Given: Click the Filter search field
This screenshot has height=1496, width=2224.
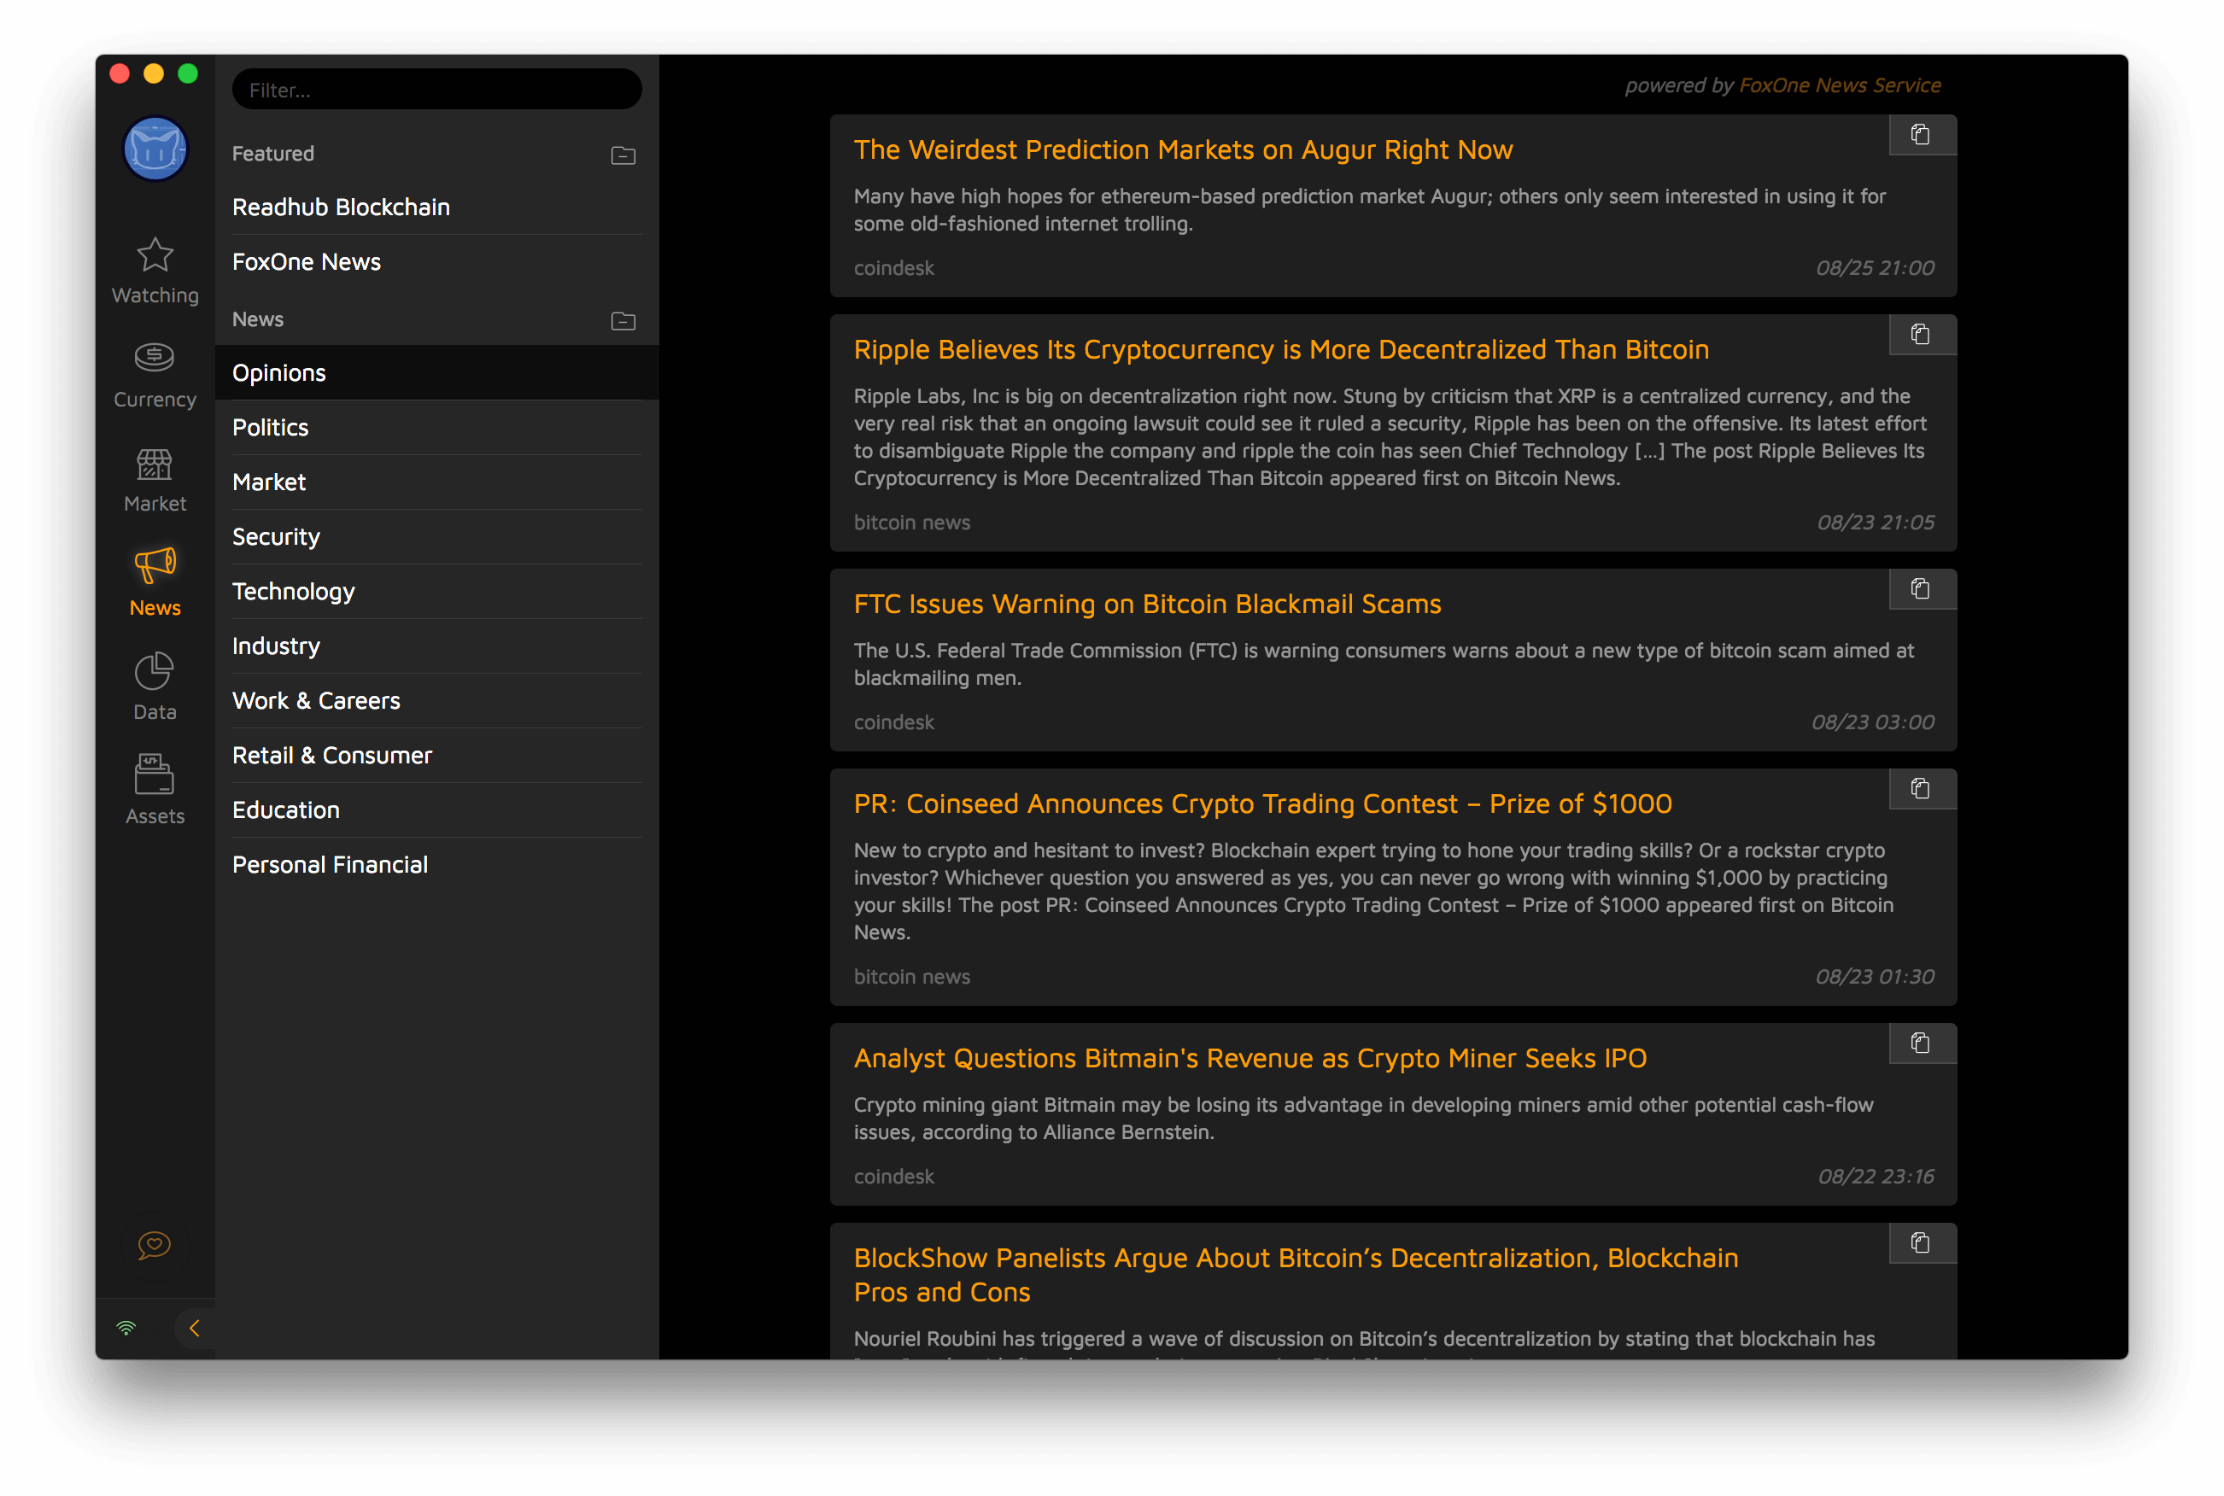Looking at the screenshot, I should pyautogui.click(x=437, y=90).
